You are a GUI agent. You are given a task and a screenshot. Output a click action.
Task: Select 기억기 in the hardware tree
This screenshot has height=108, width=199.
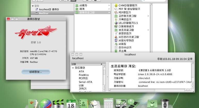pos(82,89)
